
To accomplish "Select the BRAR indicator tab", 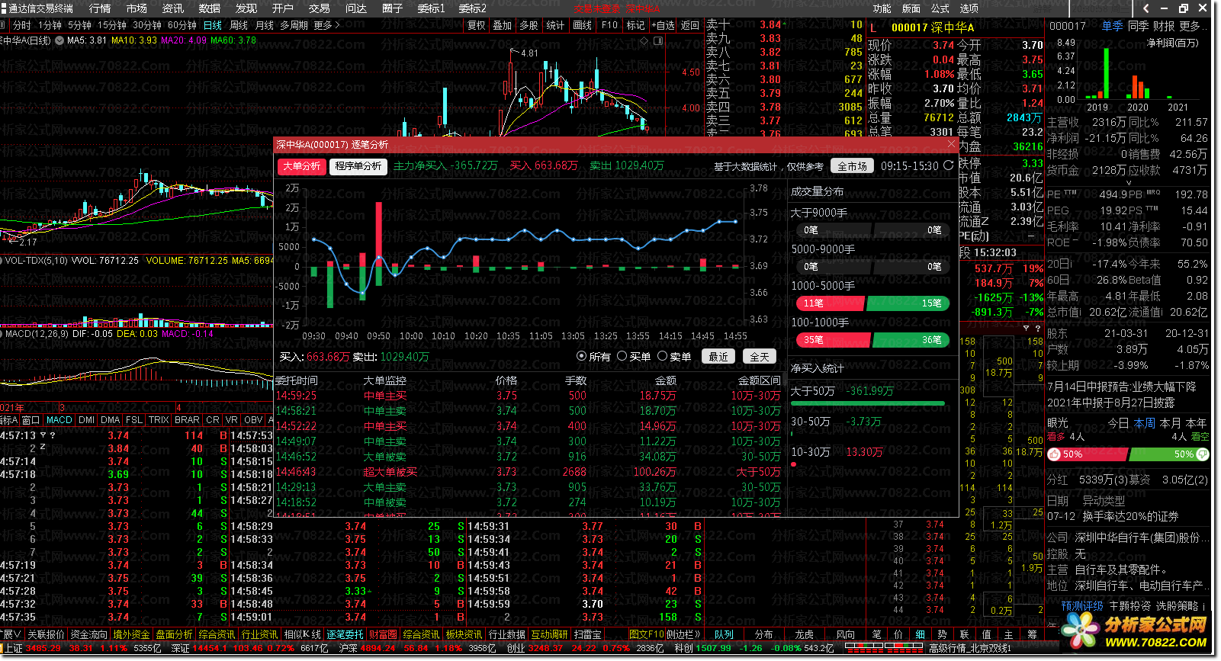I will click(x=187, y=420).
